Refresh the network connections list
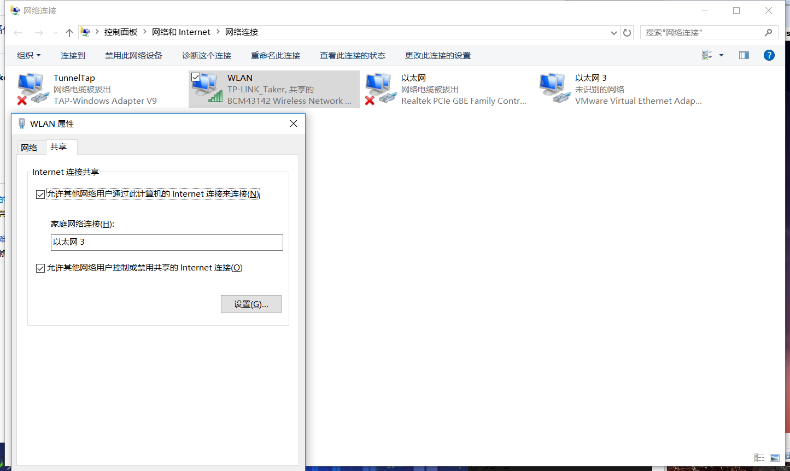This screenshot has height=471, width=790. pyautogui.click(x=627, y=33)
